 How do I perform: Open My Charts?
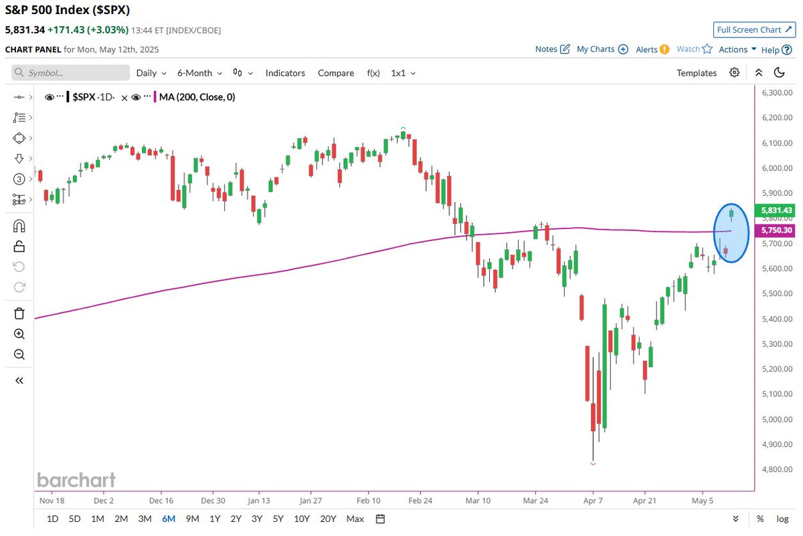pyautogui.click(x=602, y=49)
